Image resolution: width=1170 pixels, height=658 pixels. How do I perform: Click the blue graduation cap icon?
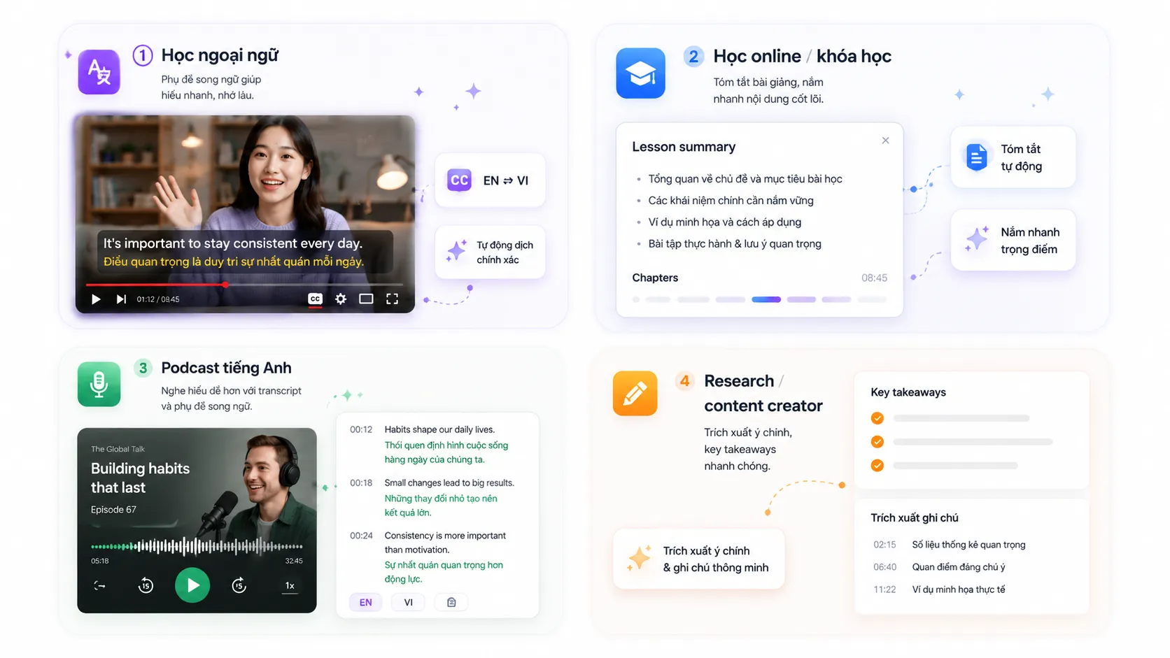pyautogui.click(x=640, y=73)
